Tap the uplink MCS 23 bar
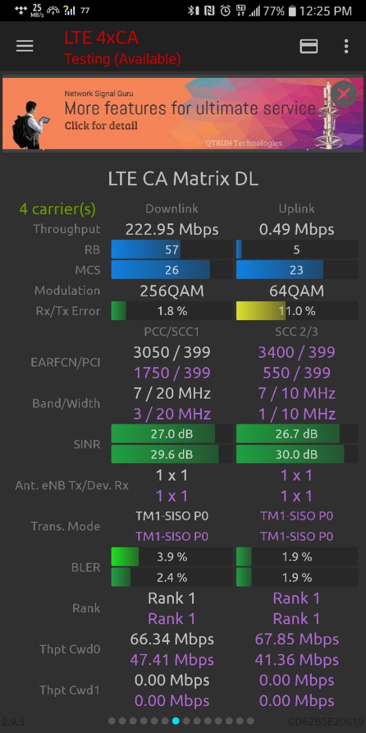 297,270
